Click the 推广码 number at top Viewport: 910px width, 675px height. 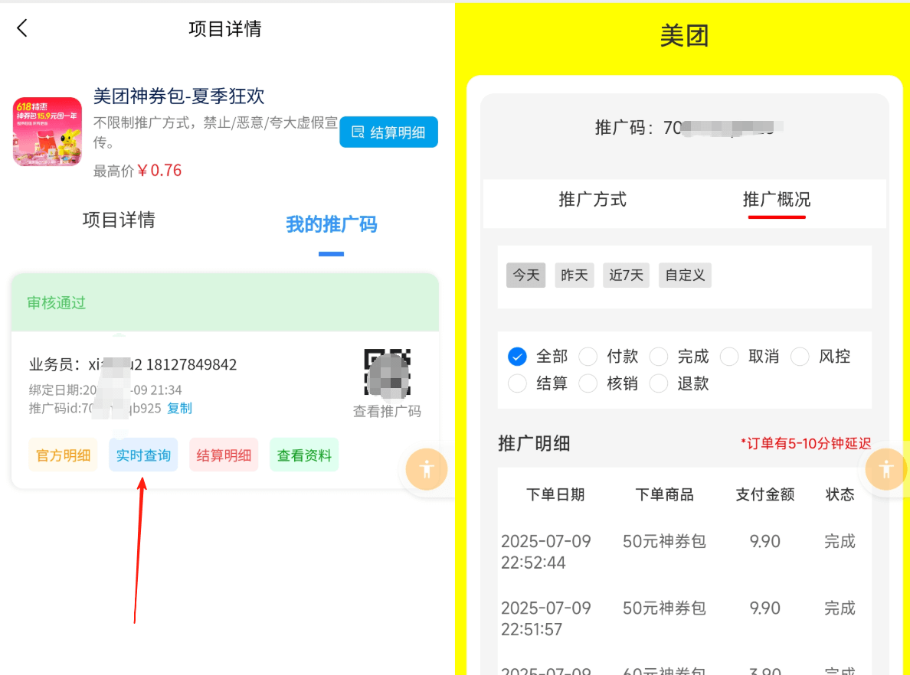click(689, 127)
